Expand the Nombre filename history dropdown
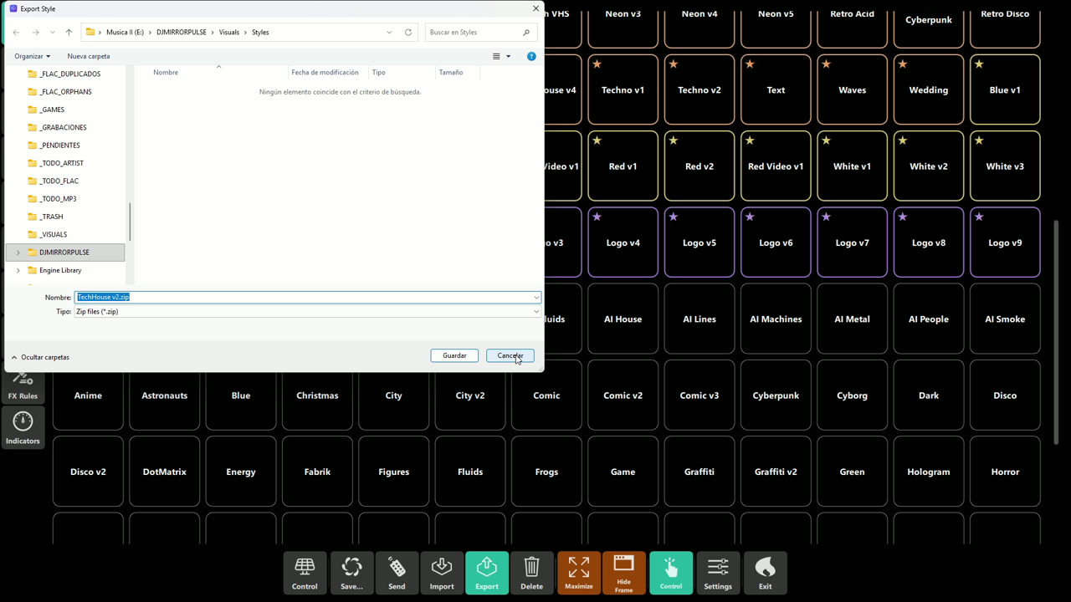 (x=536, y=297)
